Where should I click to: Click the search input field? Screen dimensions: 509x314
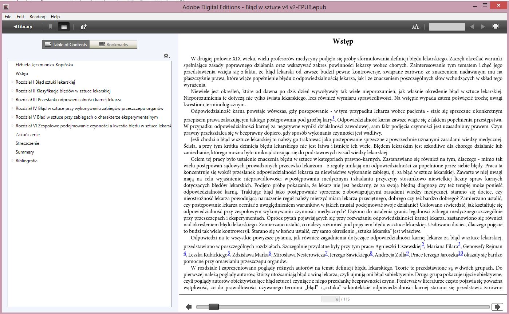(x=447, y=27)
